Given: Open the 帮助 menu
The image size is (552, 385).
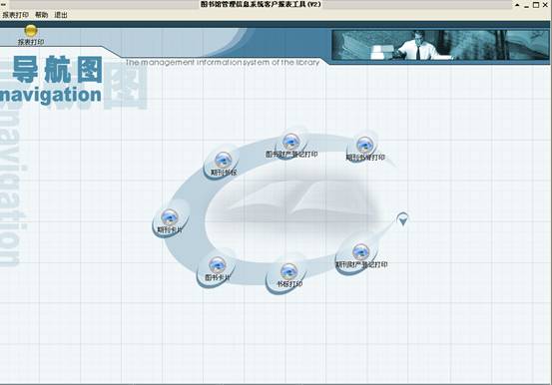Looking at the screenshot, I should point(41,15).
